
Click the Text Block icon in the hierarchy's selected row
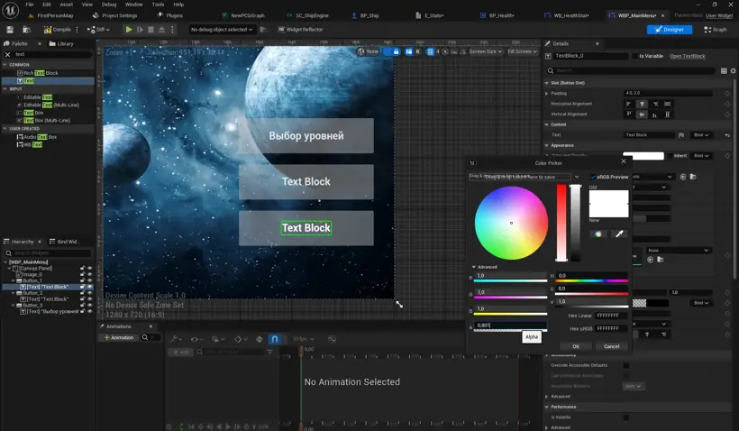[23, 287]
